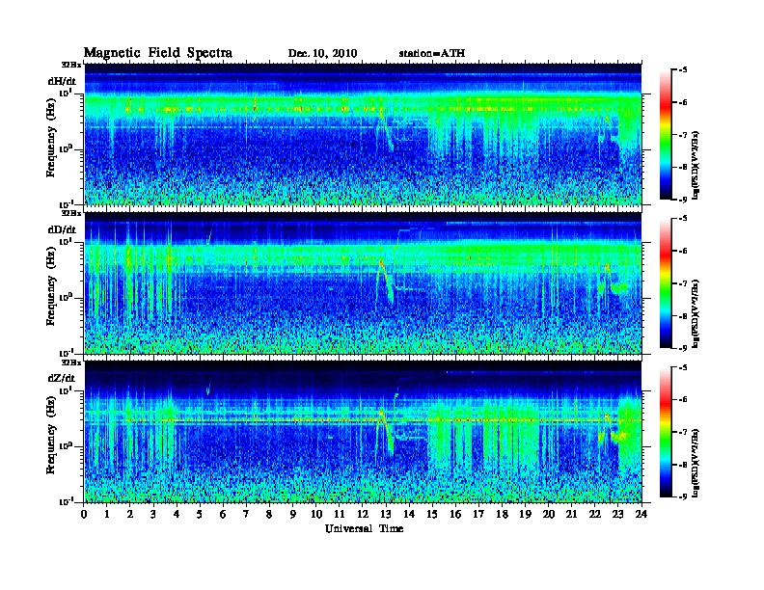Click the log PSD unit label beside dD/dt colorbar
The width and height of the screenshot is (764, 590).
tap(696, 313)
